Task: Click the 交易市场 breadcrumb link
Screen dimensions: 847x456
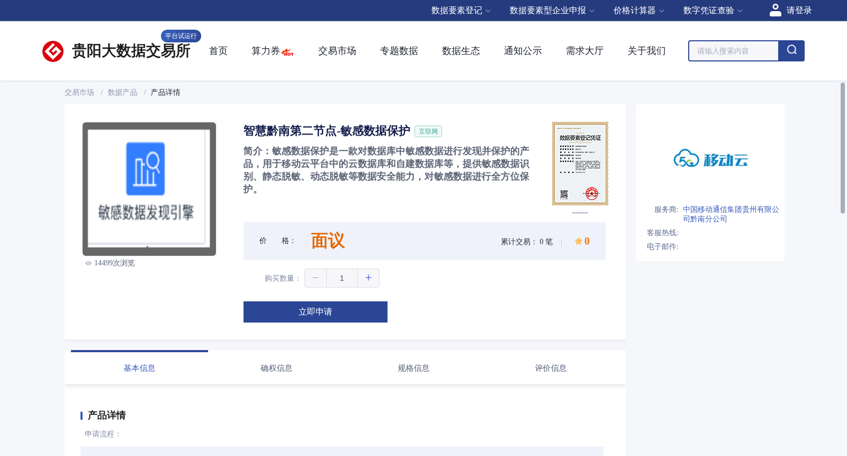Action: point(79,93)
